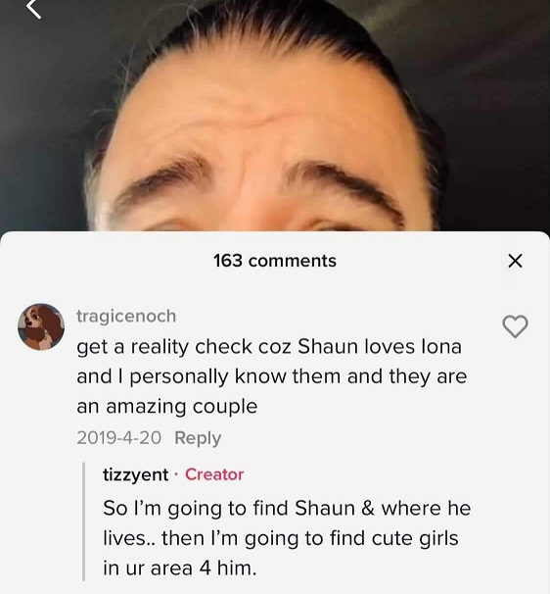Select tizzyent's 'So I'm going to find' reply

point(287,538)
